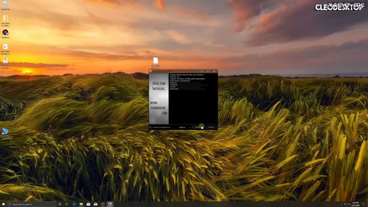The width and height of the screenshot is (368, 207).
Task: Open the Microsoft Store taskbar icon
Action: [x=88, y=204]
